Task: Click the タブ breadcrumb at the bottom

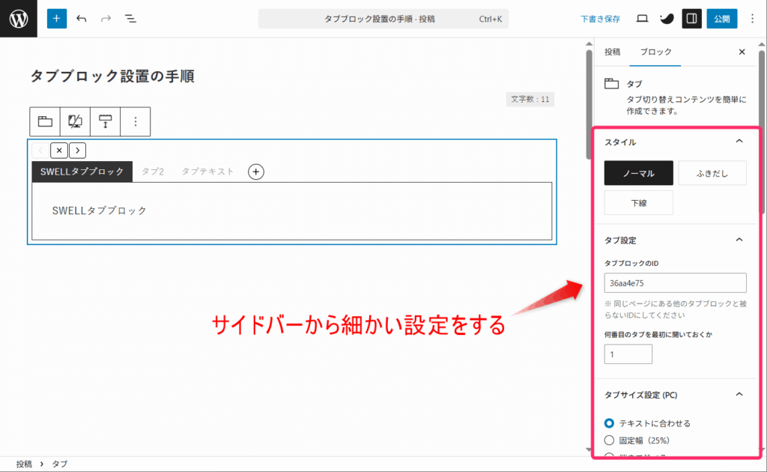Action: [x=60, y=464]
